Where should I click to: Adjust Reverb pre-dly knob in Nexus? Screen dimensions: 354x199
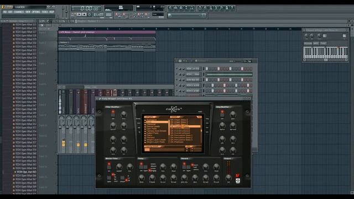pyautogui.click(x=184, y=177)
